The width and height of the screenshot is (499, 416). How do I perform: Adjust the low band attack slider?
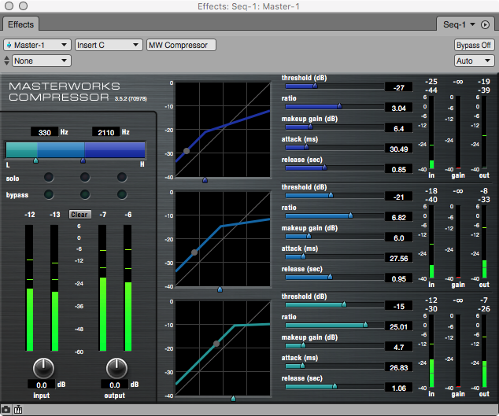[x=335, y=366]
